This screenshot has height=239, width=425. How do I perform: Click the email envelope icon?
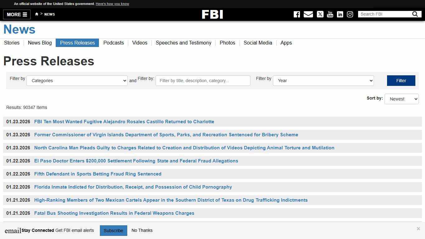308,14
